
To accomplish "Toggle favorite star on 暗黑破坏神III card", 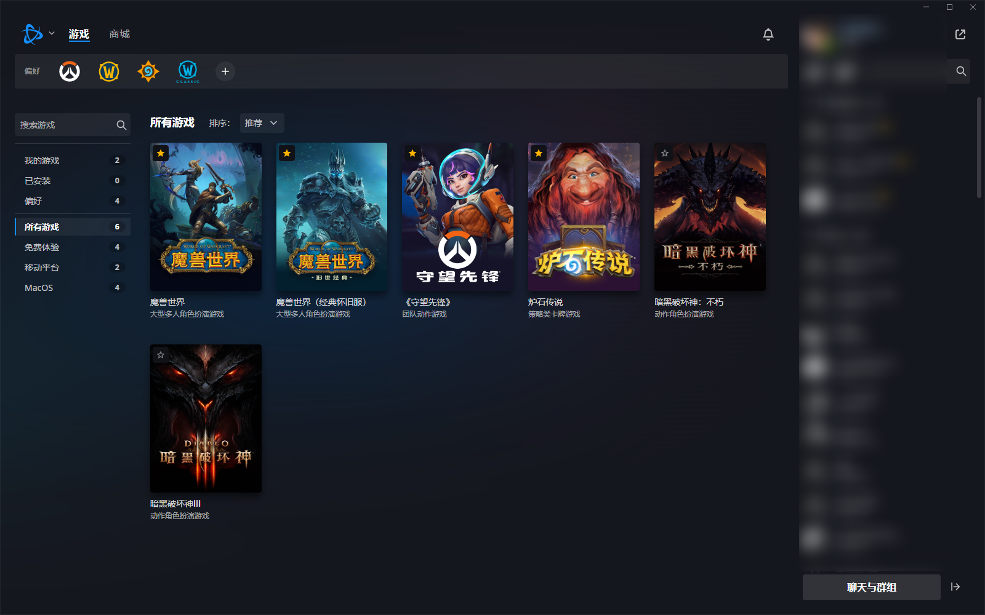I will tap(161, 355).
